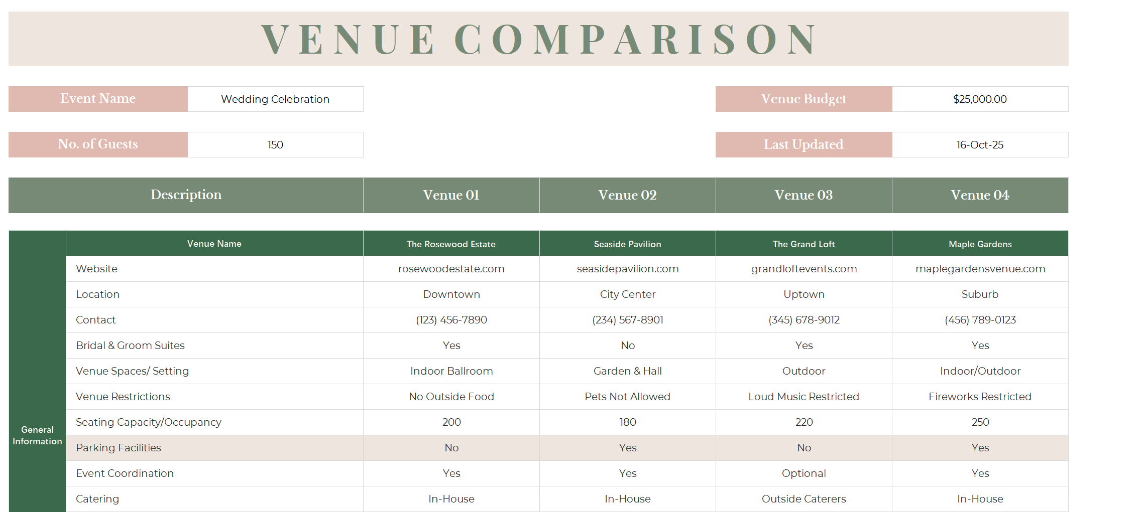The image size is (1147, 512).
Task: Select the Venue 02 column header
Action: coord(627,195)
